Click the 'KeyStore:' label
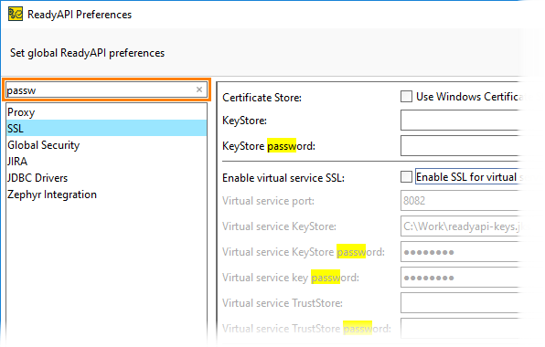This screenshot has height=347, width=545. (244, 121)
